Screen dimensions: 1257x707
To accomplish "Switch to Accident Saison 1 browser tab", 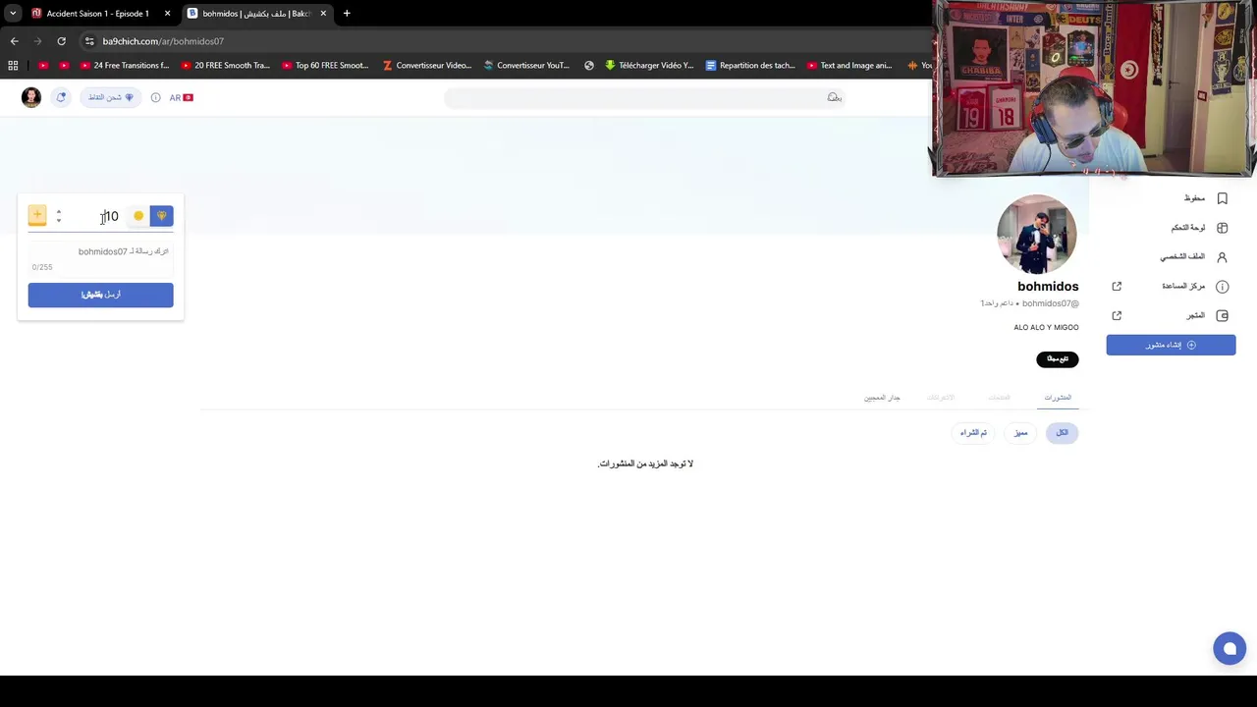I will coord(98,14).
